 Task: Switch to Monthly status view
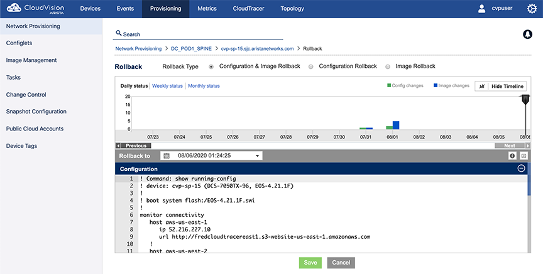204,86
